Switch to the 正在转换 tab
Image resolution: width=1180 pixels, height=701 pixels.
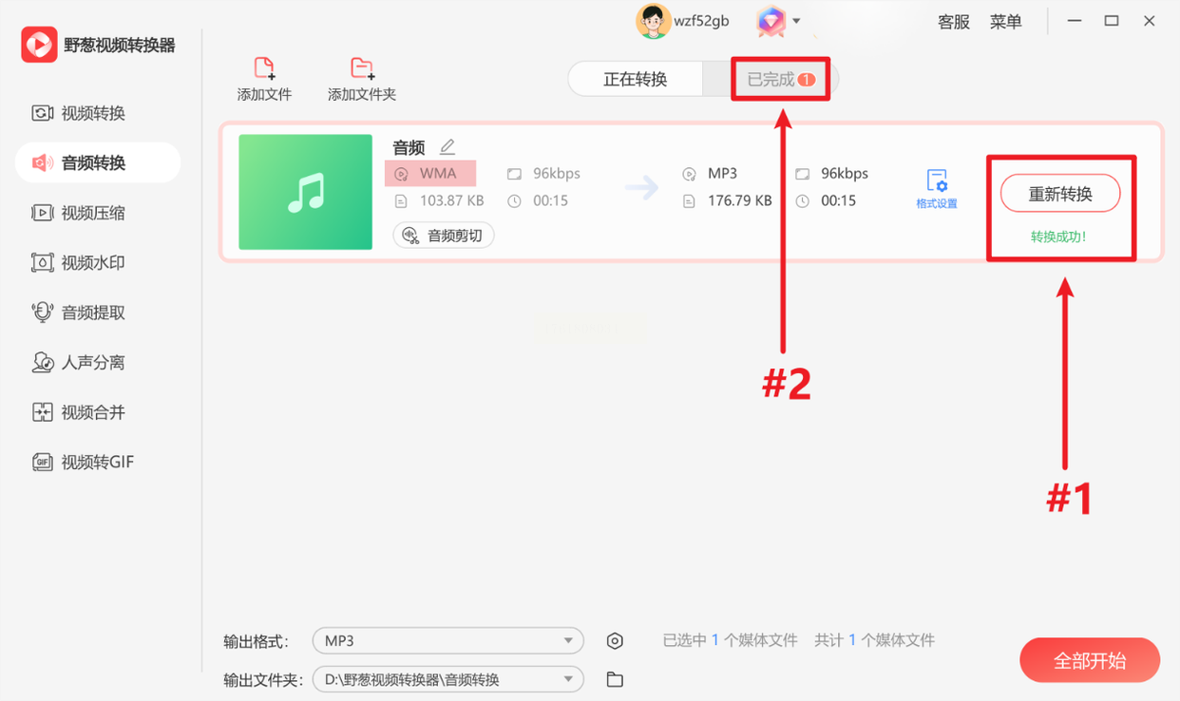click(x=636, y=79)
